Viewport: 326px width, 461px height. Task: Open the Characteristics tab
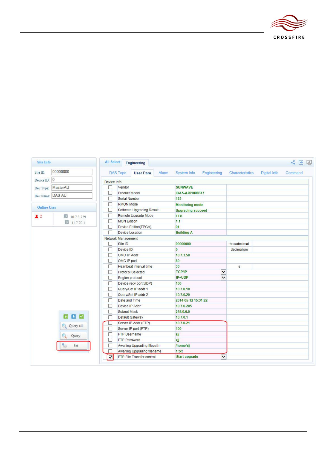[x=241, y=173]
